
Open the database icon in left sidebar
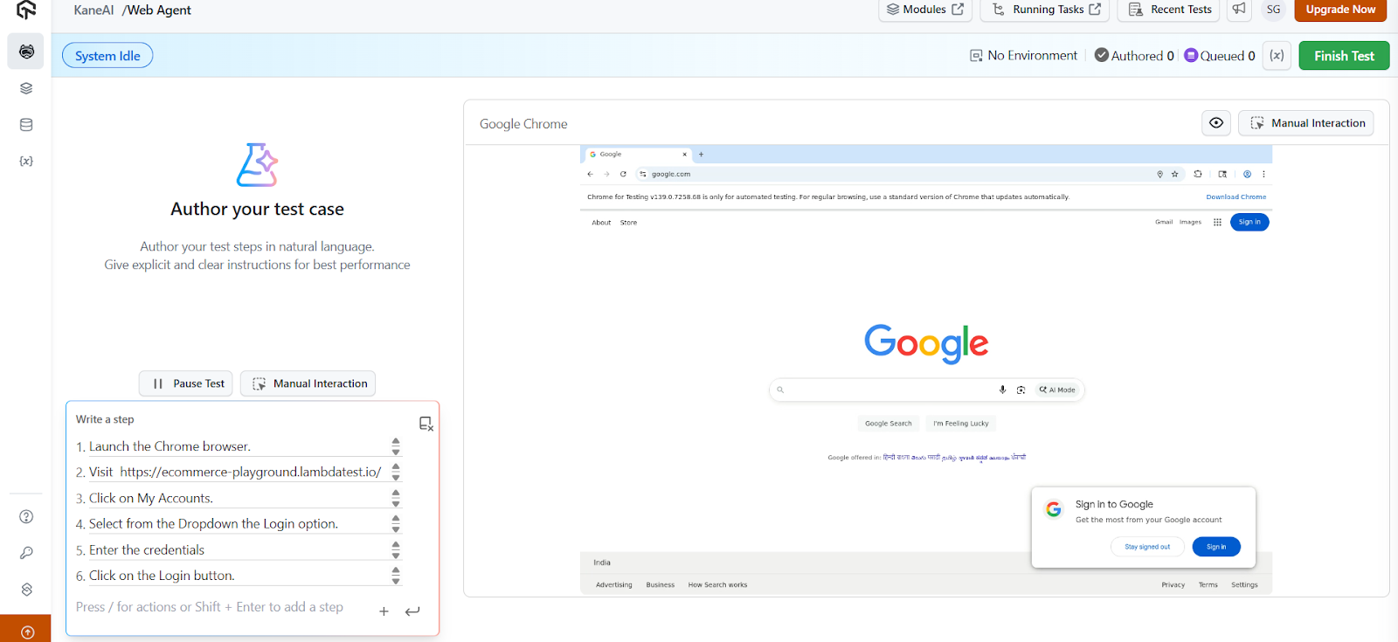[26, 125]
